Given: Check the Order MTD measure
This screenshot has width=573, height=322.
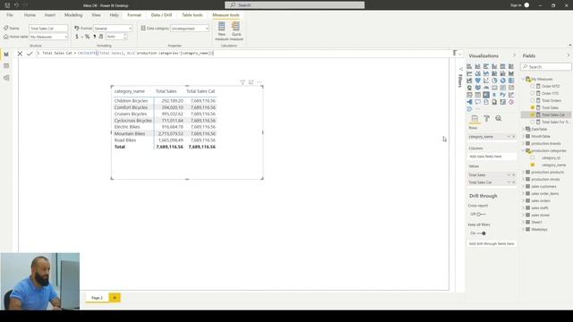Looking at the screenshot, I should (x=533, y=86).
